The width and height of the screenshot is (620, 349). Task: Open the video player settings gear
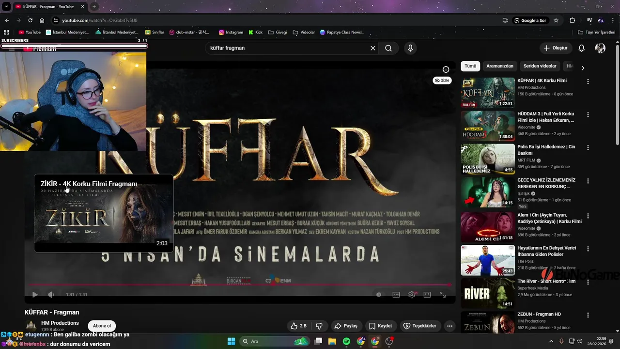coord(412,294)
